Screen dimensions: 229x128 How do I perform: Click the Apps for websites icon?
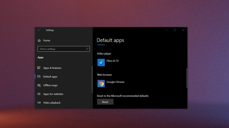pos(39,94)
